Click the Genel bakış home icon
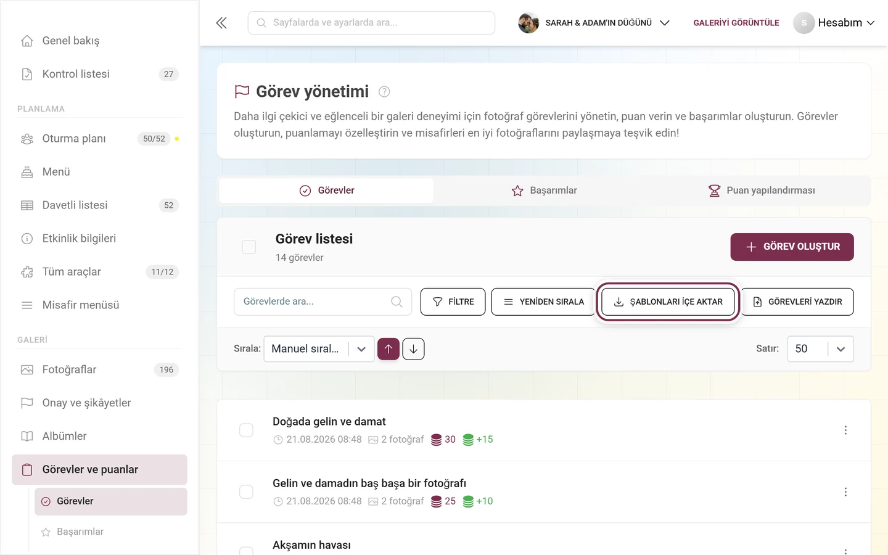The image size is (888, 555). click(27, 41)
